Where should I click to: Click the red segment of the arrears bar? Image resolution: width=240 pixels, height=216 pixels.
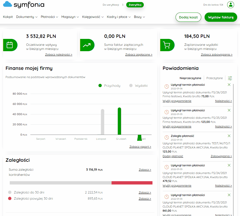click(x=132, y=183)
